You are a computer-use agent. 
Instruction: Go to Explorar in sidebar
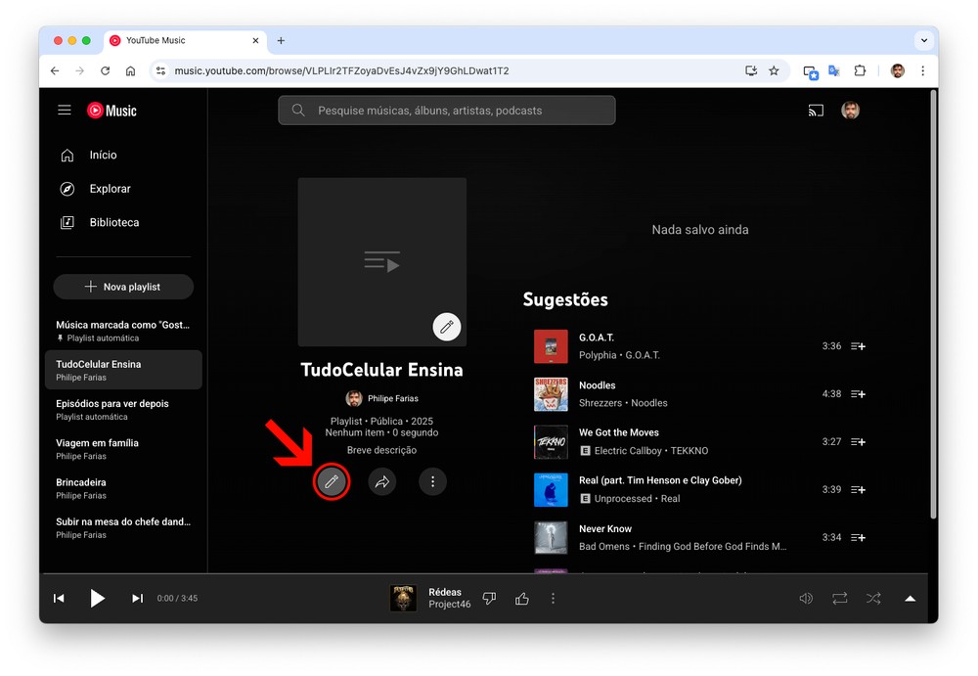110,189
